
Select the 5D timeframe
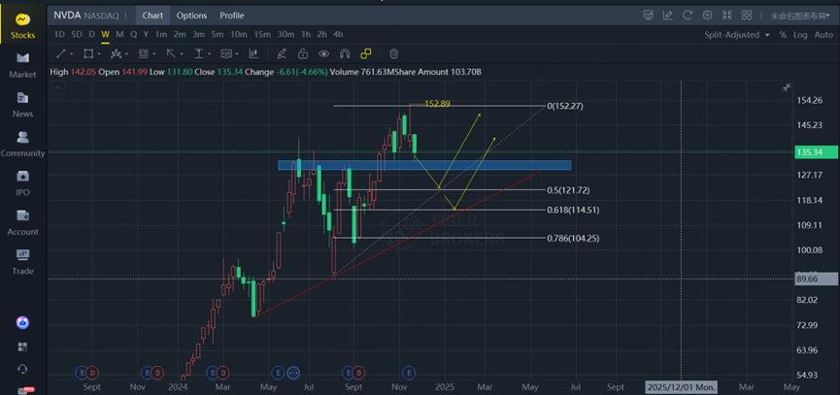[77, 35]
